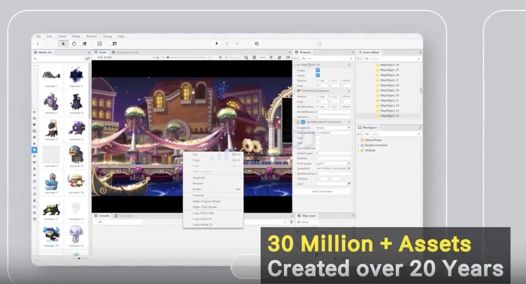Click the Add Component button
Viewport: 526px width, 284px height.
pos(322,191)
